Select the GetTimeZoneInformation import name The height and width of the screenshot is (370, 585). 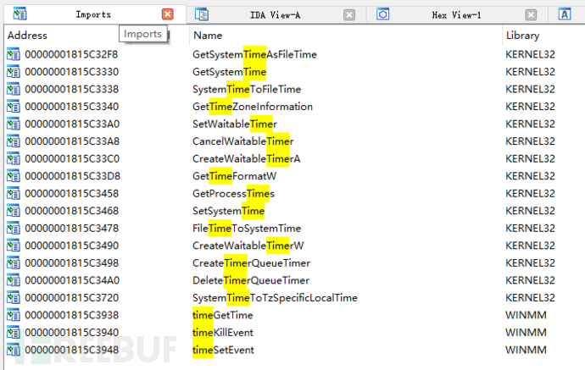(x=253, y=107)
